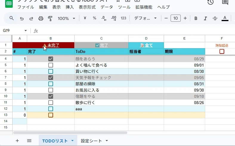Open the TODOリスト tab menu arrow
The image size is (235, 146).
click(72, 141)
